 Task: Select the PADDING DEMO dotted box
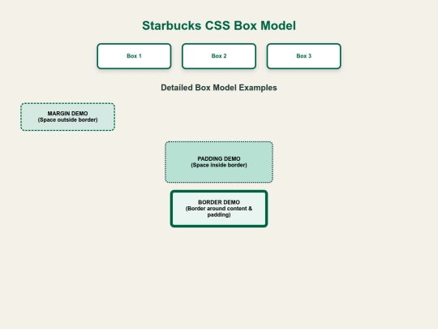click(x=219, y=162)
